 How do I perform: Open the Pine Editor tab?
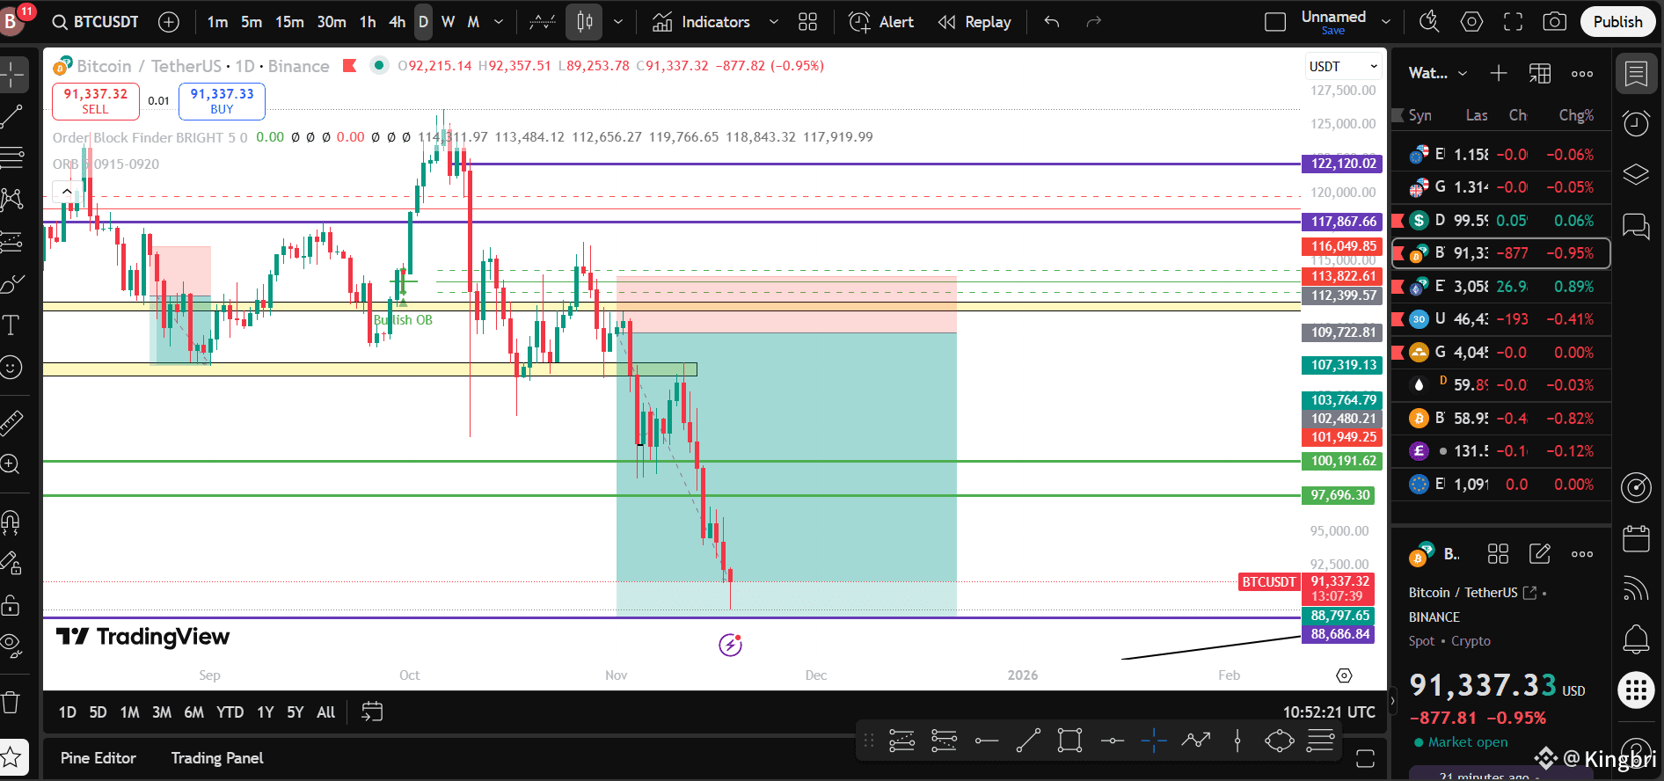coord(99,758)
